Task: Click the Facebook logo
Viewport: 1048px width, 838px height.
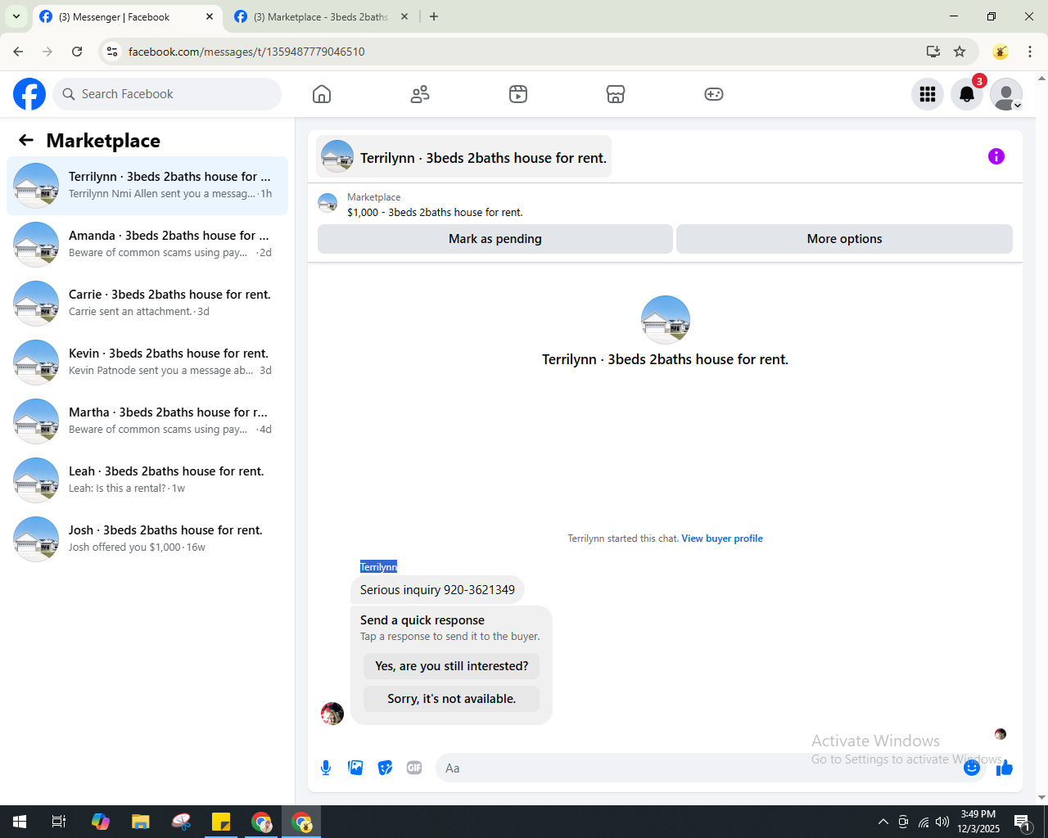Action: click(29, 94)
